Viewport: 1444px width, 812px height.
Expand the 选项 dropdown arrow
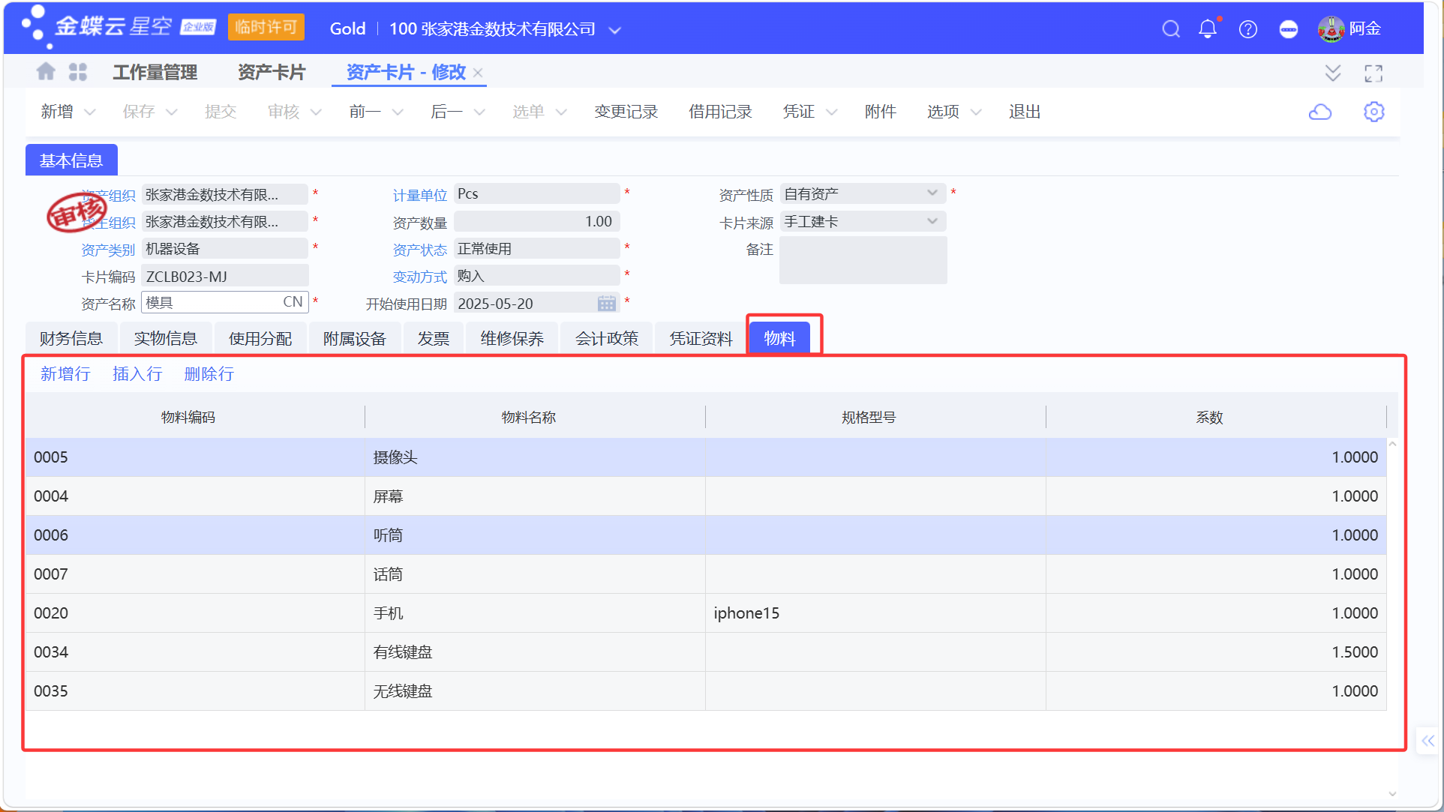coord(976,112)
